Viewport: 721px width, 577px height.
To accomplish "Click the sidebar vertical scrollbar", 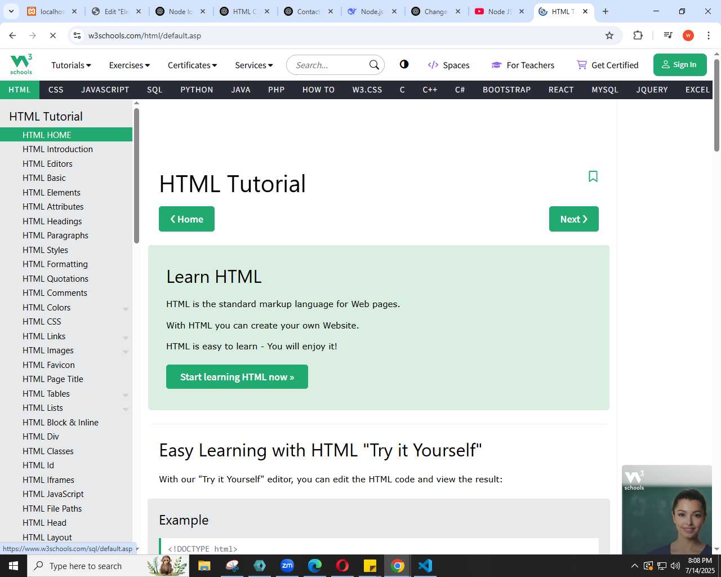I will [136, 176].
